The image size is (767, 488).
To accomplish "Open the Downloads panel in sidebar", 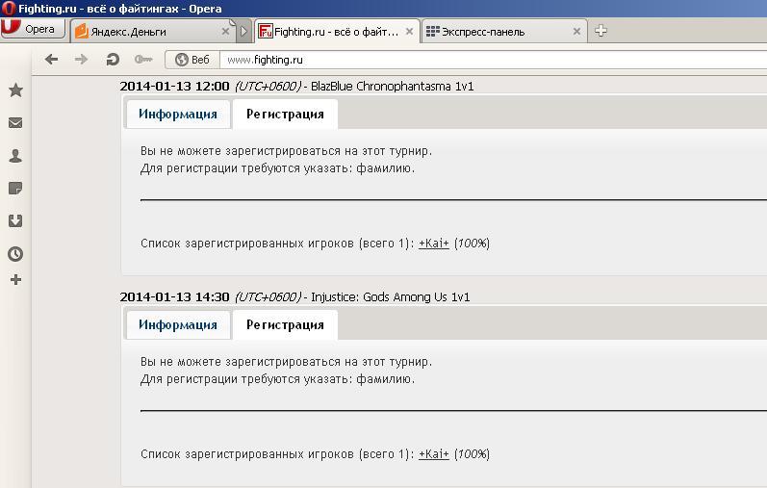I will point(15,221).
